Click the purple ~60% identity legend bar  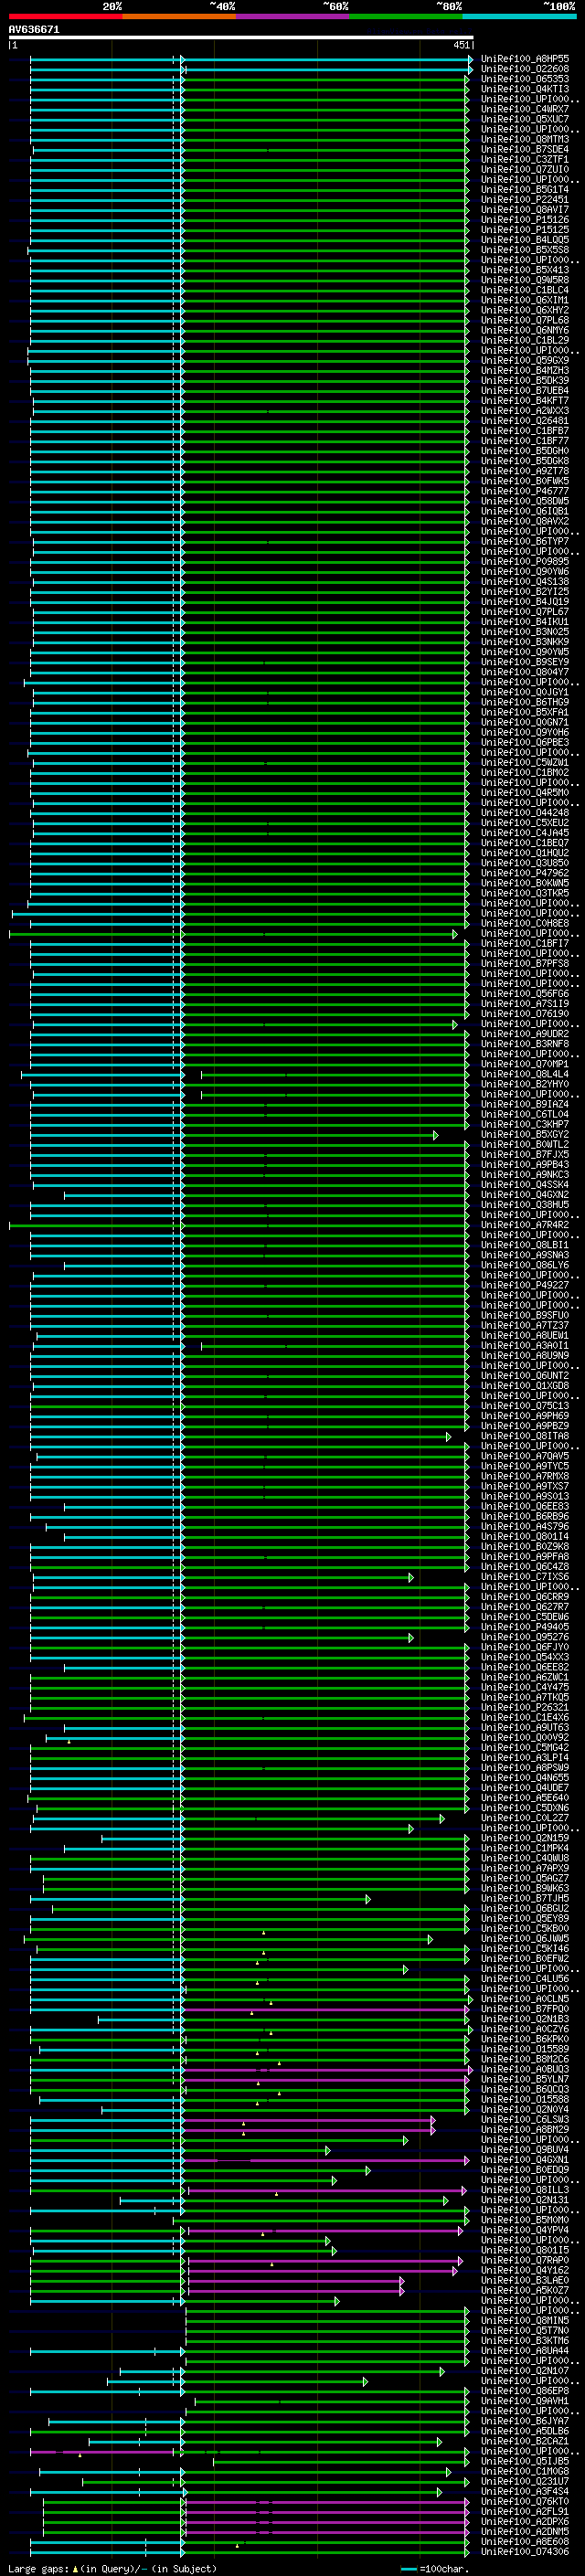tap(293, 16)
